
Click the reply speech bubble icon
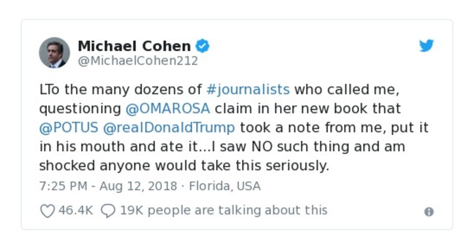pyautogui.click(x=108, y=210)
